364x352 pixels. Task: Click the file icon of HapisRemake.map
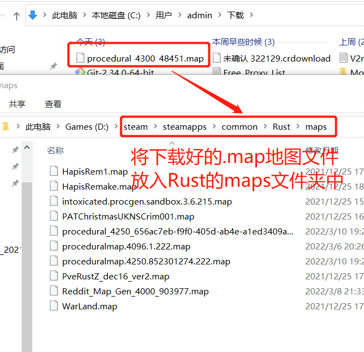click(54, 186)
